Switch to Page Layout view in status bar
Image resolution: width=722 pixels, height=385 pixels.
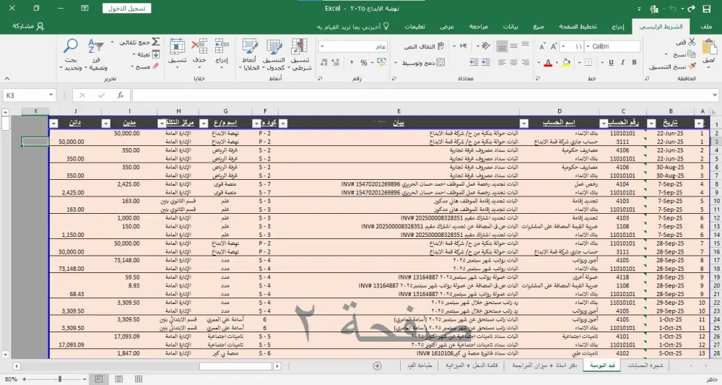[119, 378]
